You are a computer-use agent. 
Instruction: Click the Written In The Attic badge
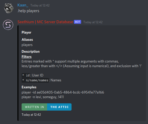(47, 107)
